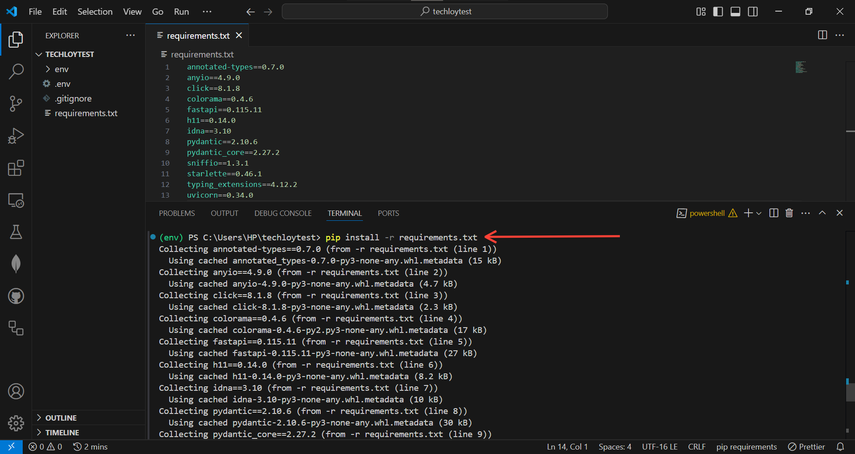Screen dimensions: 855x454
Task: Open the Extensions view icon
Action: pyautogui.click(x=16, y=168)
